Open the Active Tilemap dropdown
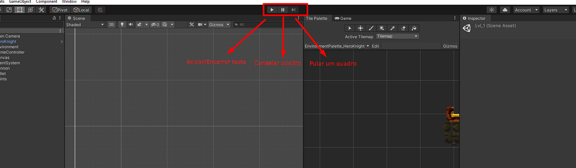576x168 pixels. click(398, 36)
